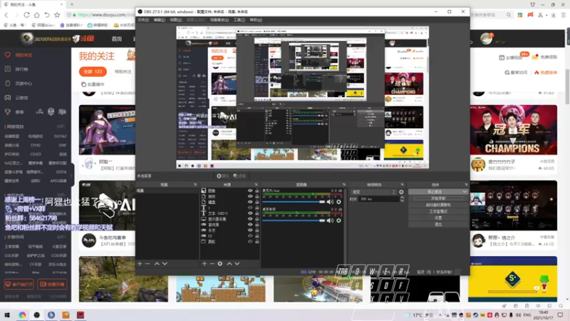Mute the microphone/Aux speaker icon in the mixer
The width and height of the screenshot is (570, 321).
[x=330, y=202]
